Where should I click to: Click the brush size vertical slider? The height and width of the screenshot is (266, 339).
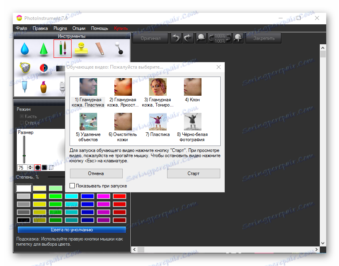pos(24,149)
